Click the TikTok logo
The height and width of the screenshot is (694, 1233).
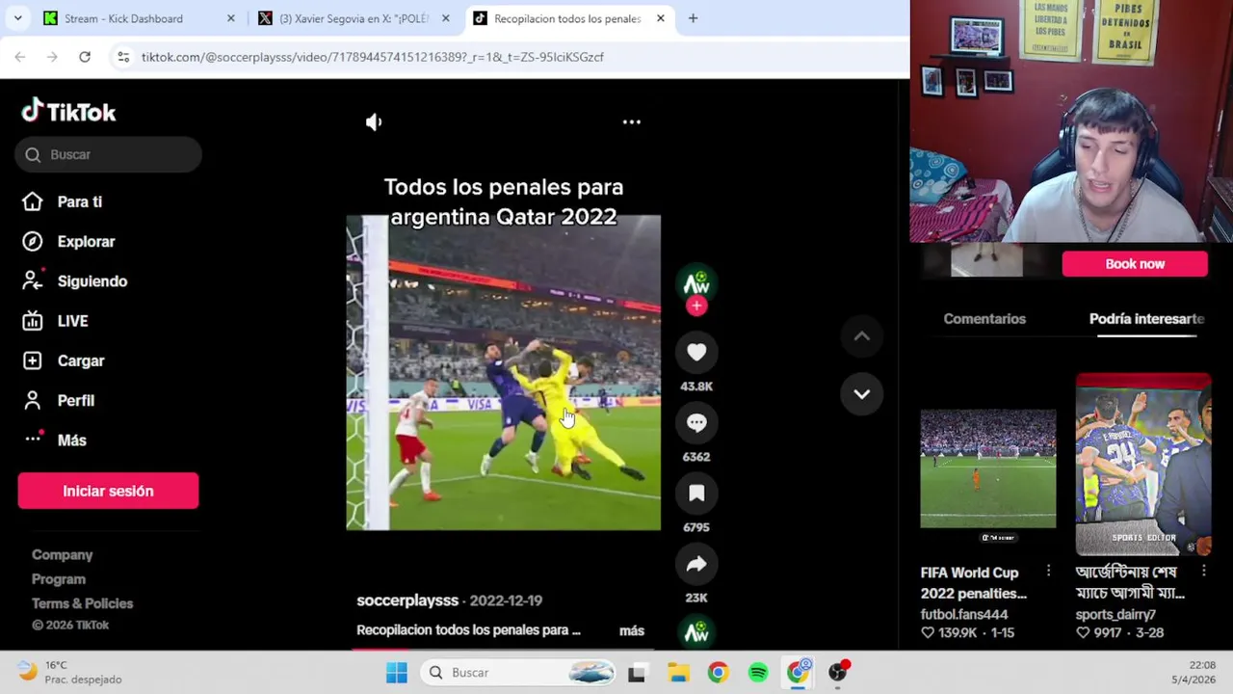(x=68, y=112)
